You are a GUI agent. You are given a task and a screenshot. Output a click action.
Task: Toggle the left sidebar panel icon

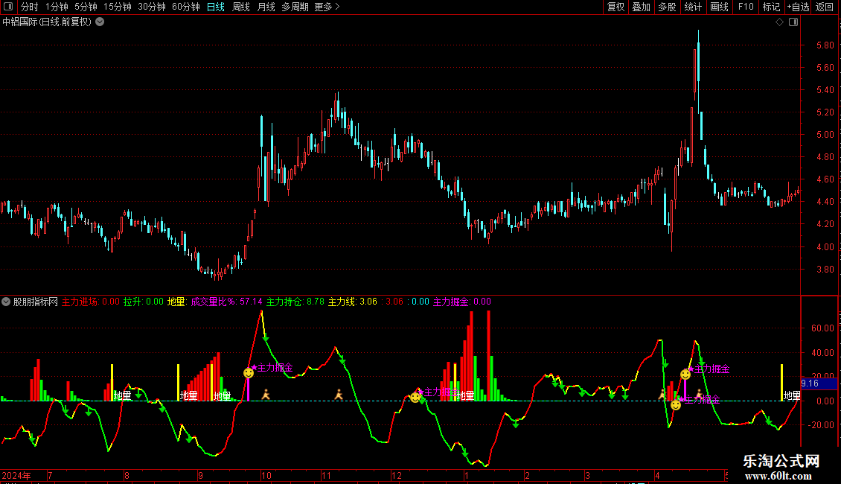(x=9, y=7)
